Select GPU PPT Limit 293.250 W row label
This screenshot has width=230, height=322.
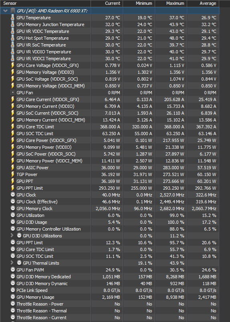[x=30, y=188]
